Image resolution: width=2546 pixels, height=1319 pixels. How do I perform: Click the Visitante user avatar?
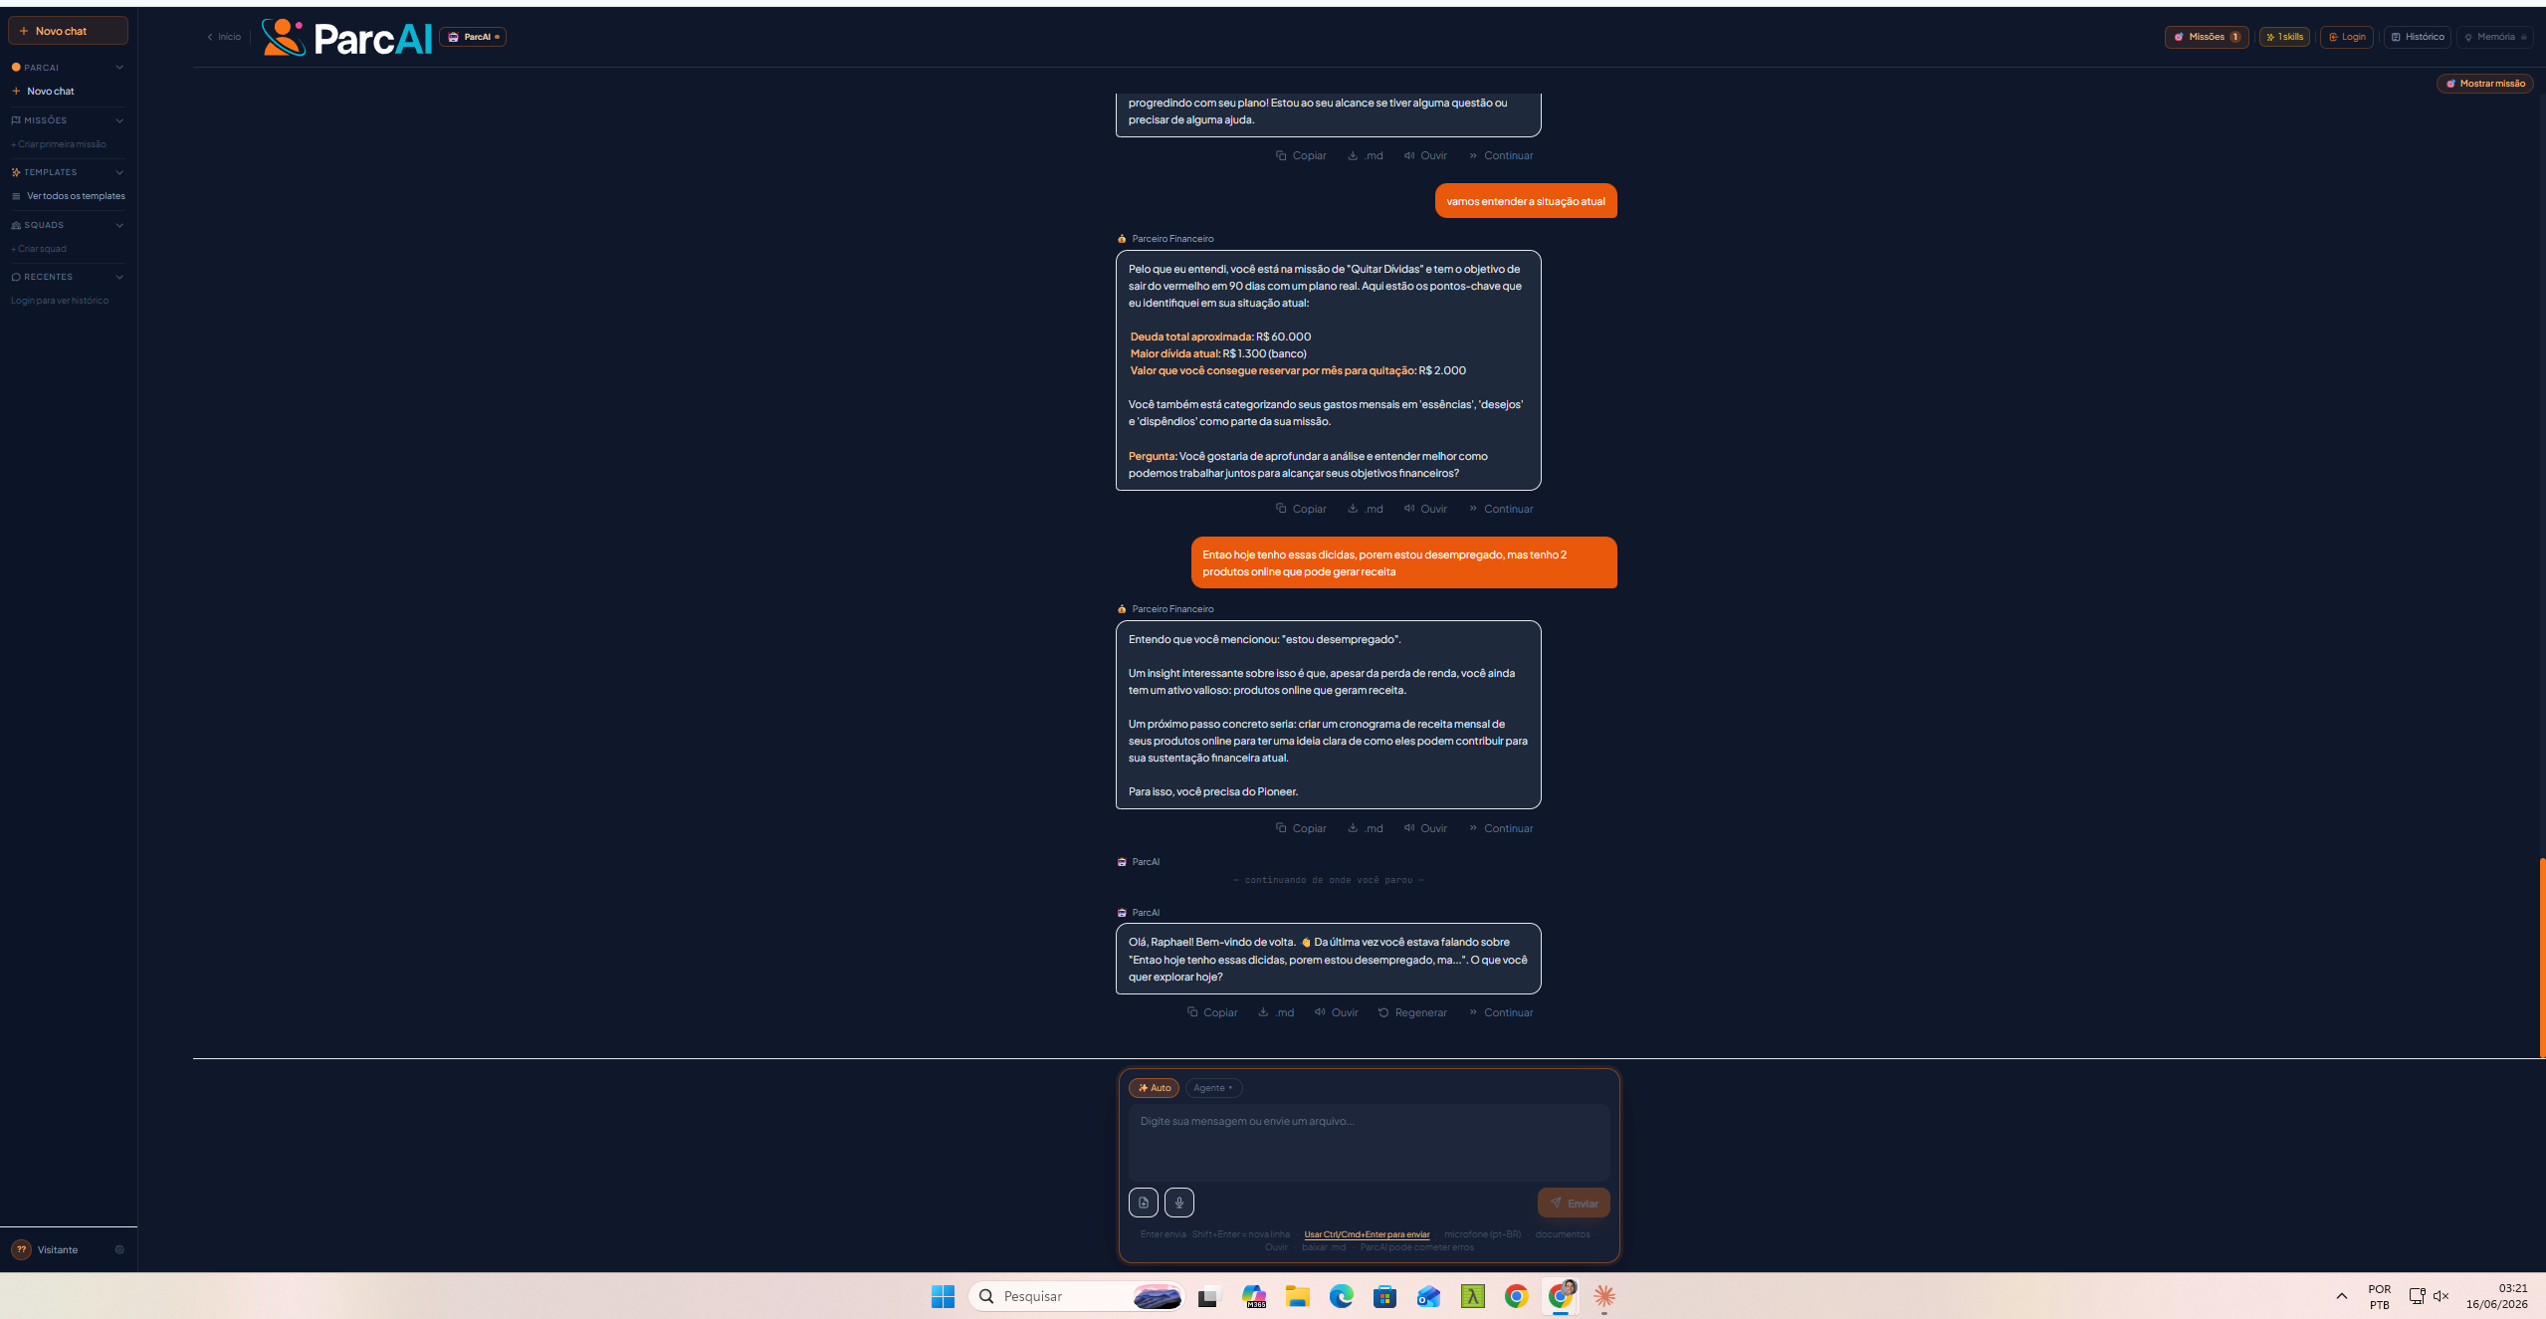point(22,1249)
